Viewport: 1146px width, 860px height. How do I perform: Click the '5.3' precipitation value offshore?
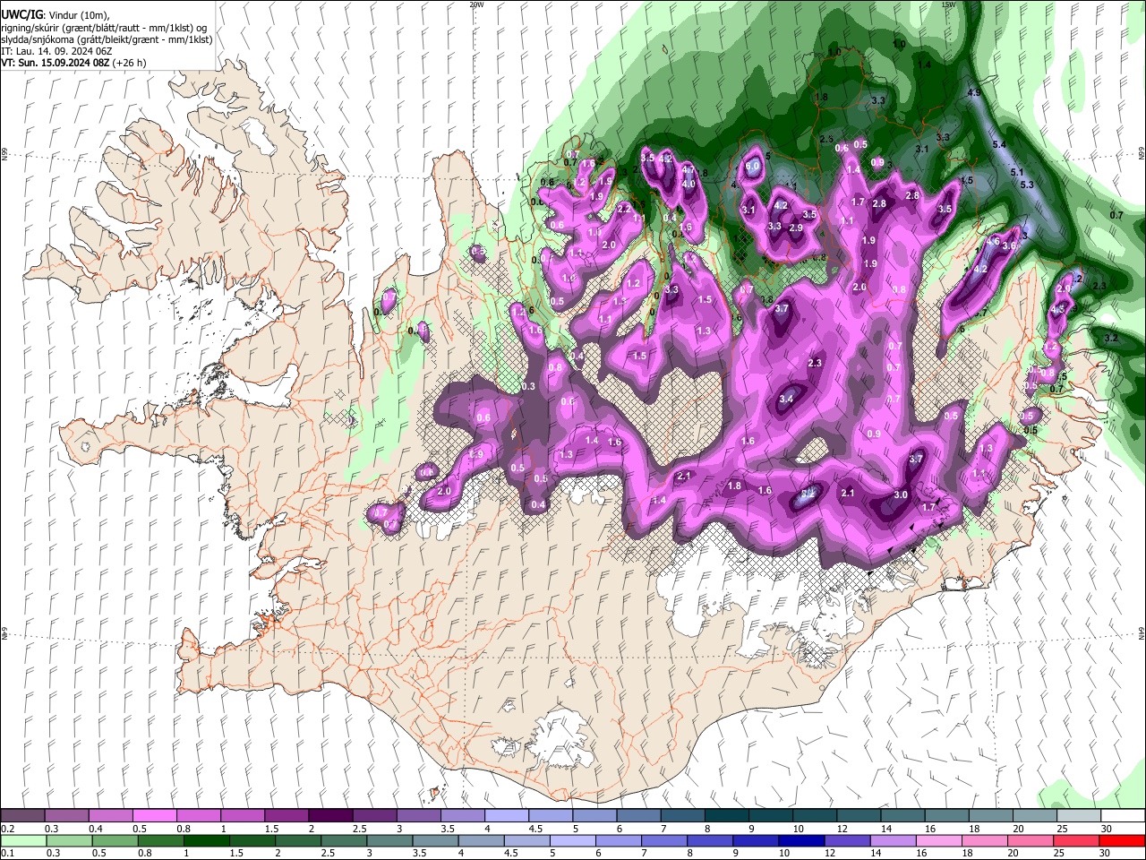tap(1027, 185)
